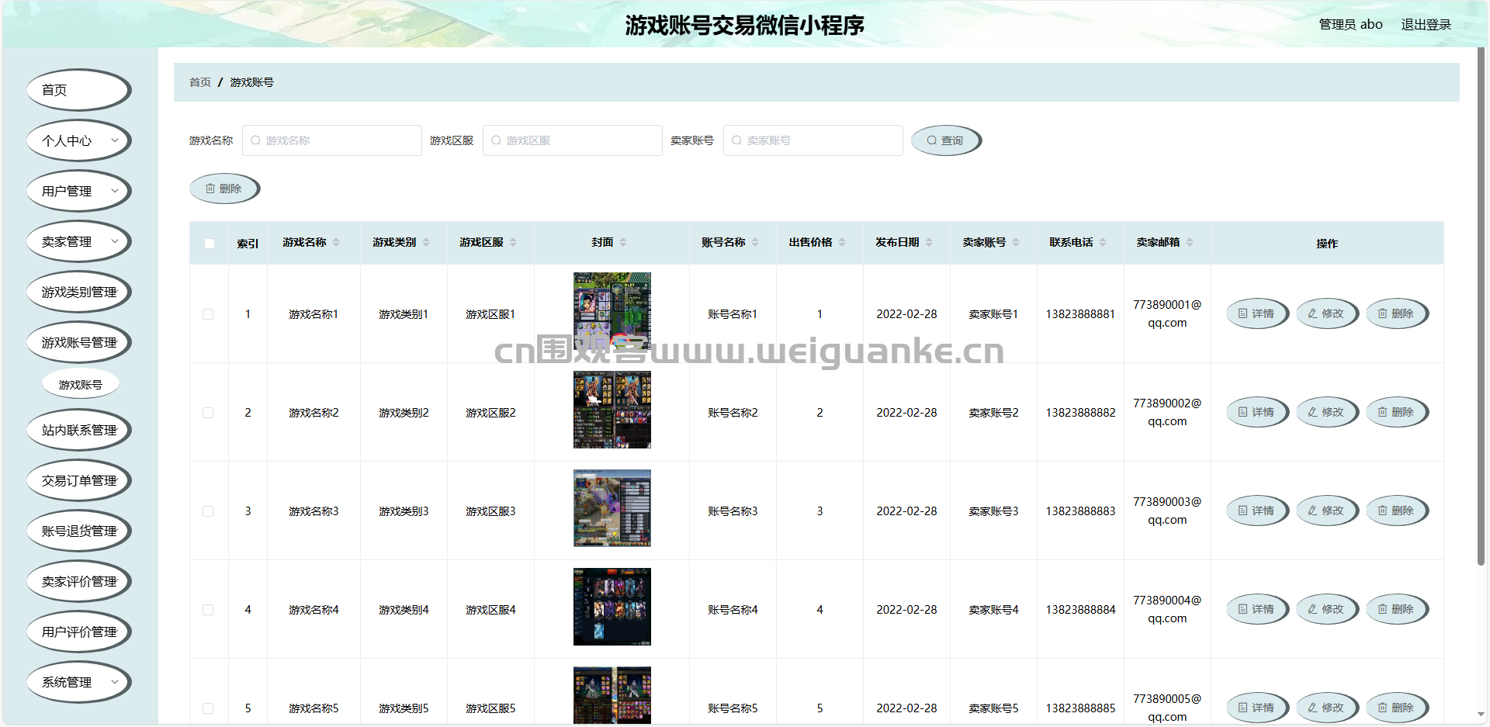Viewport: 1490px width, 727px height.
Task: Select the header select-all checkbox
Action: tap(209, 243)
